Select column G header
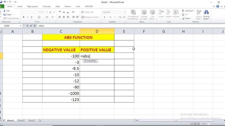This screenshot has height=126, width=225. point(163,31)
